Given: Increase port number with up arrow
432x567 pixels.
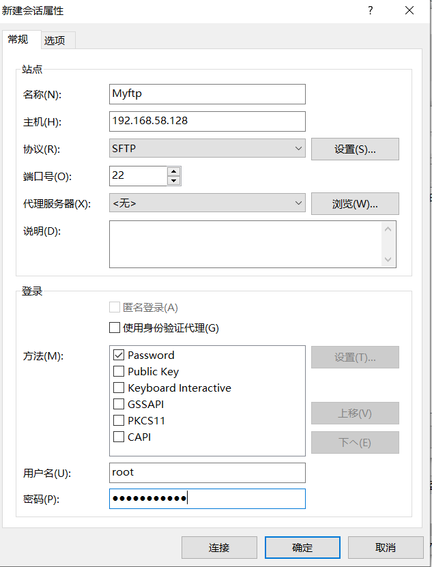Looking at the screenshot, I should click(x=174, y=171).
